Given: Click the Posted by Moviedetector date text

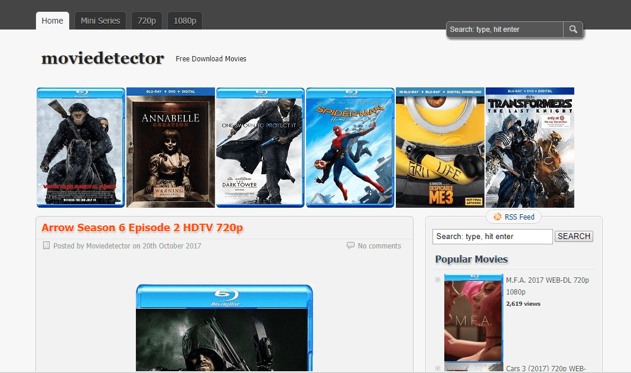Looking at the screenshot, I should (x=127, y=246).
